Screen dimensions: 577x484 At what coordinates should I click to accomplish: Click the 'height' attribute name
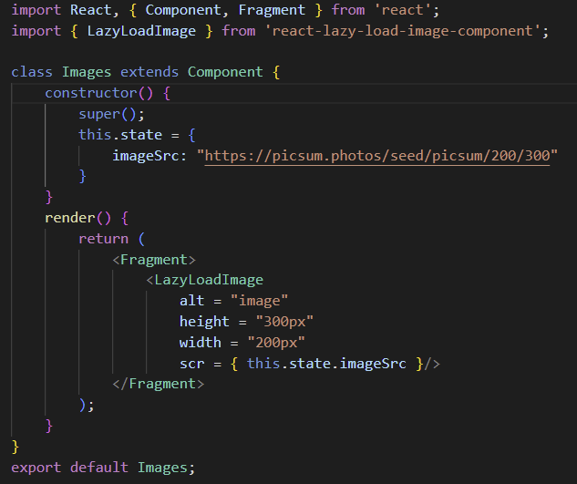(x=204, y=322)
